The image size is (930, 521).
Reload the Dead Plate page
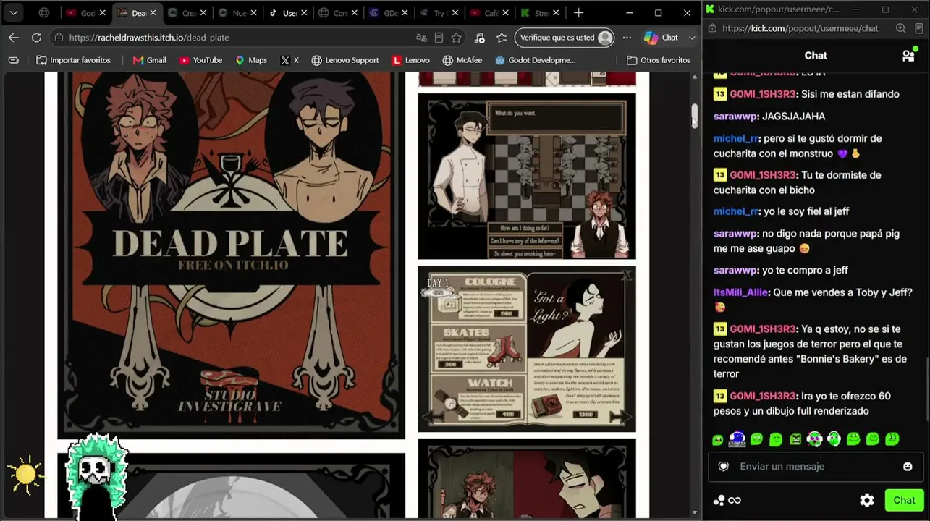tap(36, 38)
